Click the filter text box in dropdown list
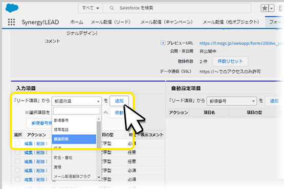The image size is (284, 189). 77,111
